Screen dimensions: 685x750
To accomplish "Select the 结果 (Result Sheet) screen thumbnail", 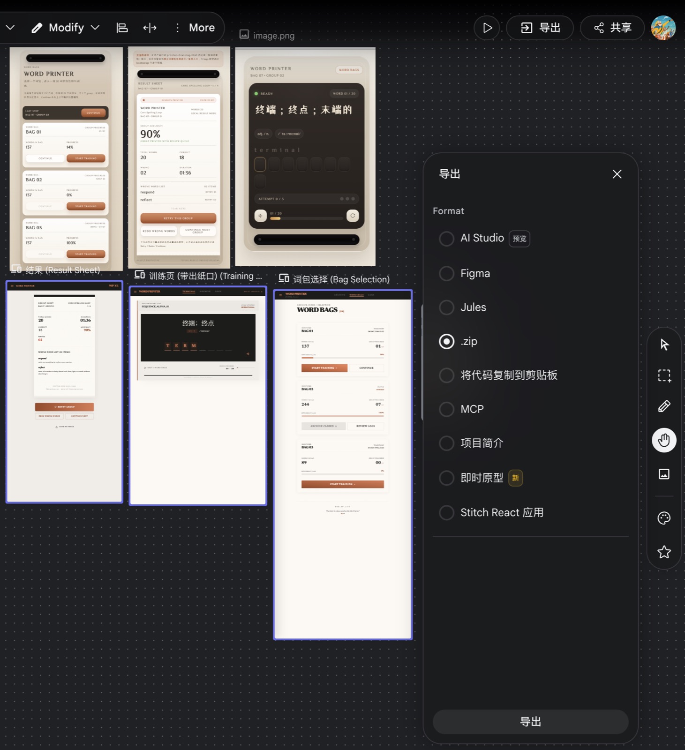I will coord(64,392).
